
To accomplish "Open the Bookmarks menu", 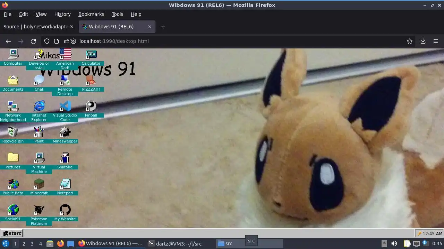I will click(x=91, y=14).
